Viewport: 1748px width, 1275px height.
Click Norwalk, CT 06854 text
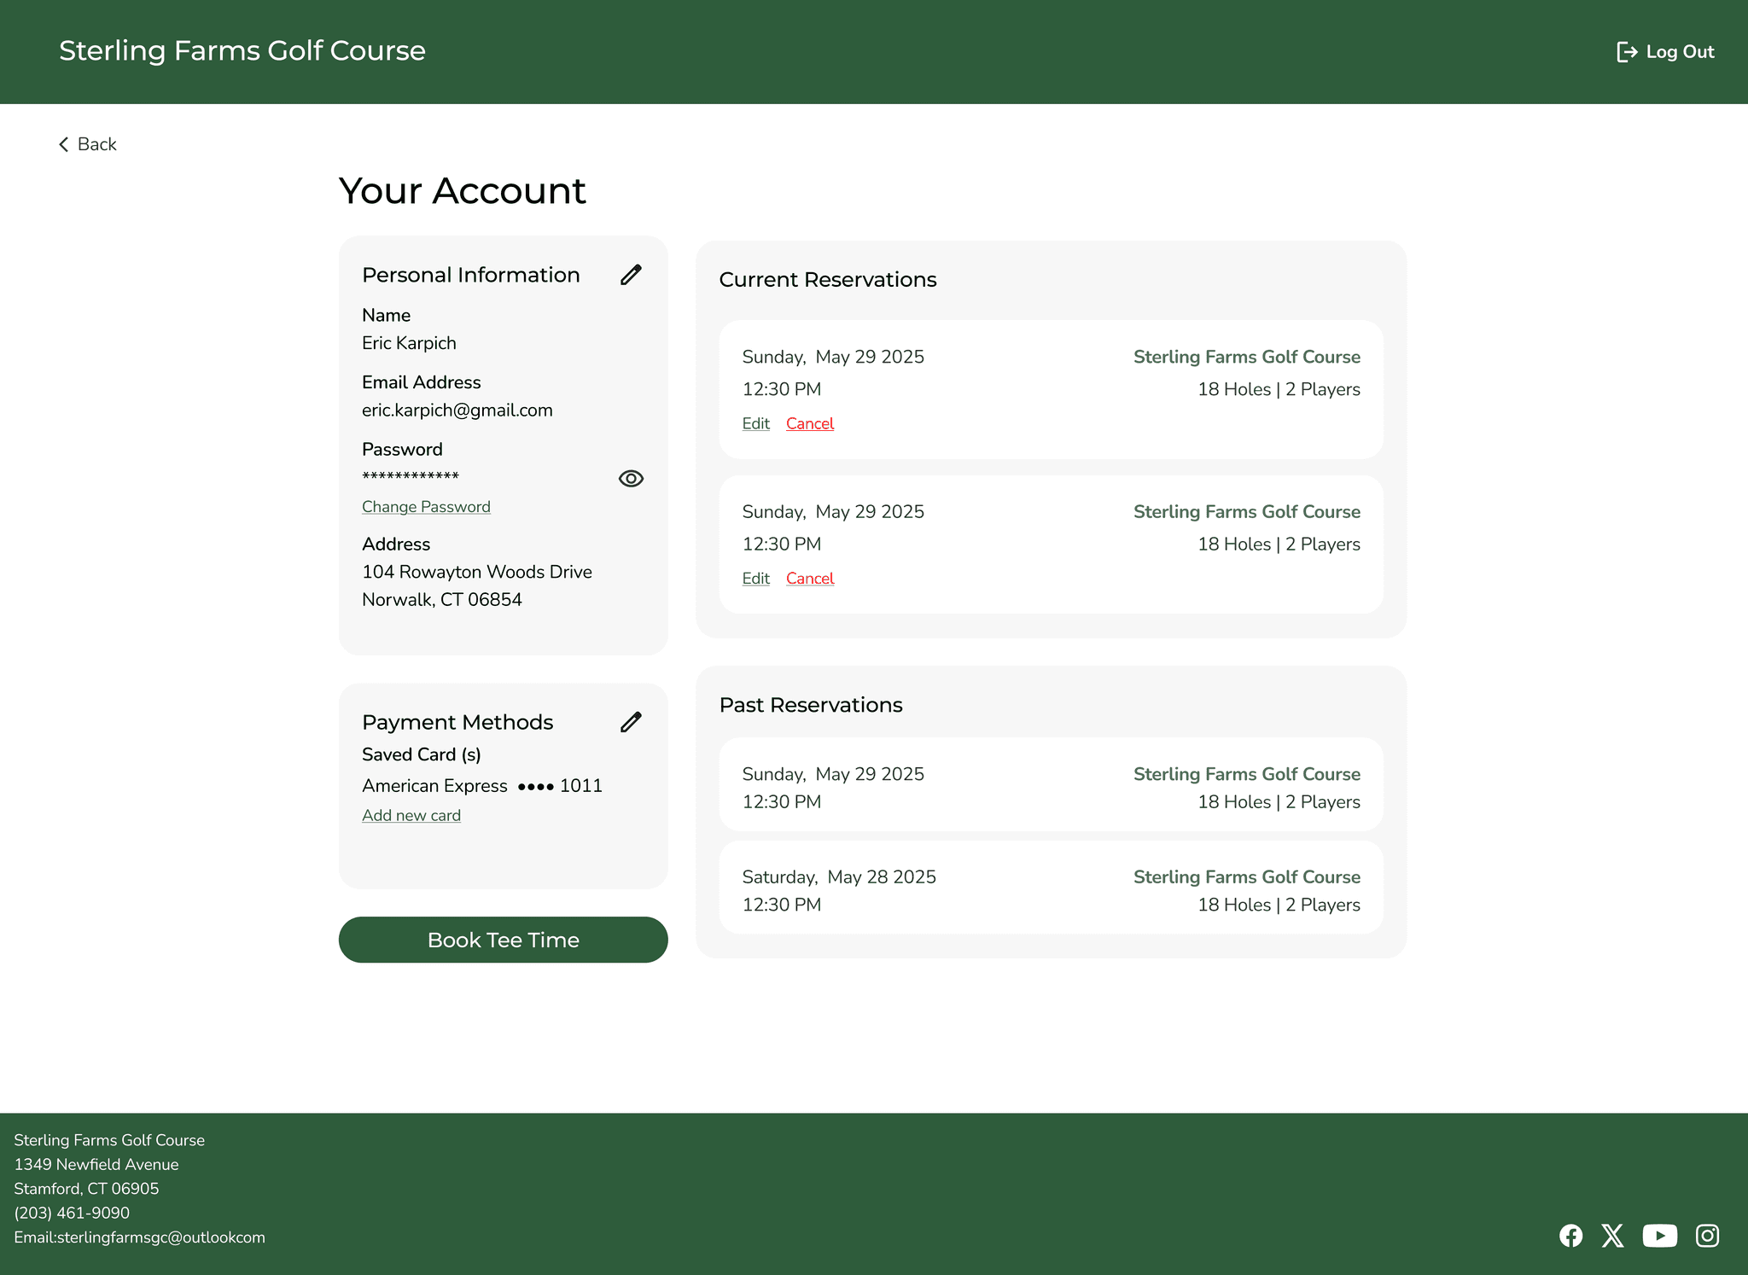click(x=442, y=600)
